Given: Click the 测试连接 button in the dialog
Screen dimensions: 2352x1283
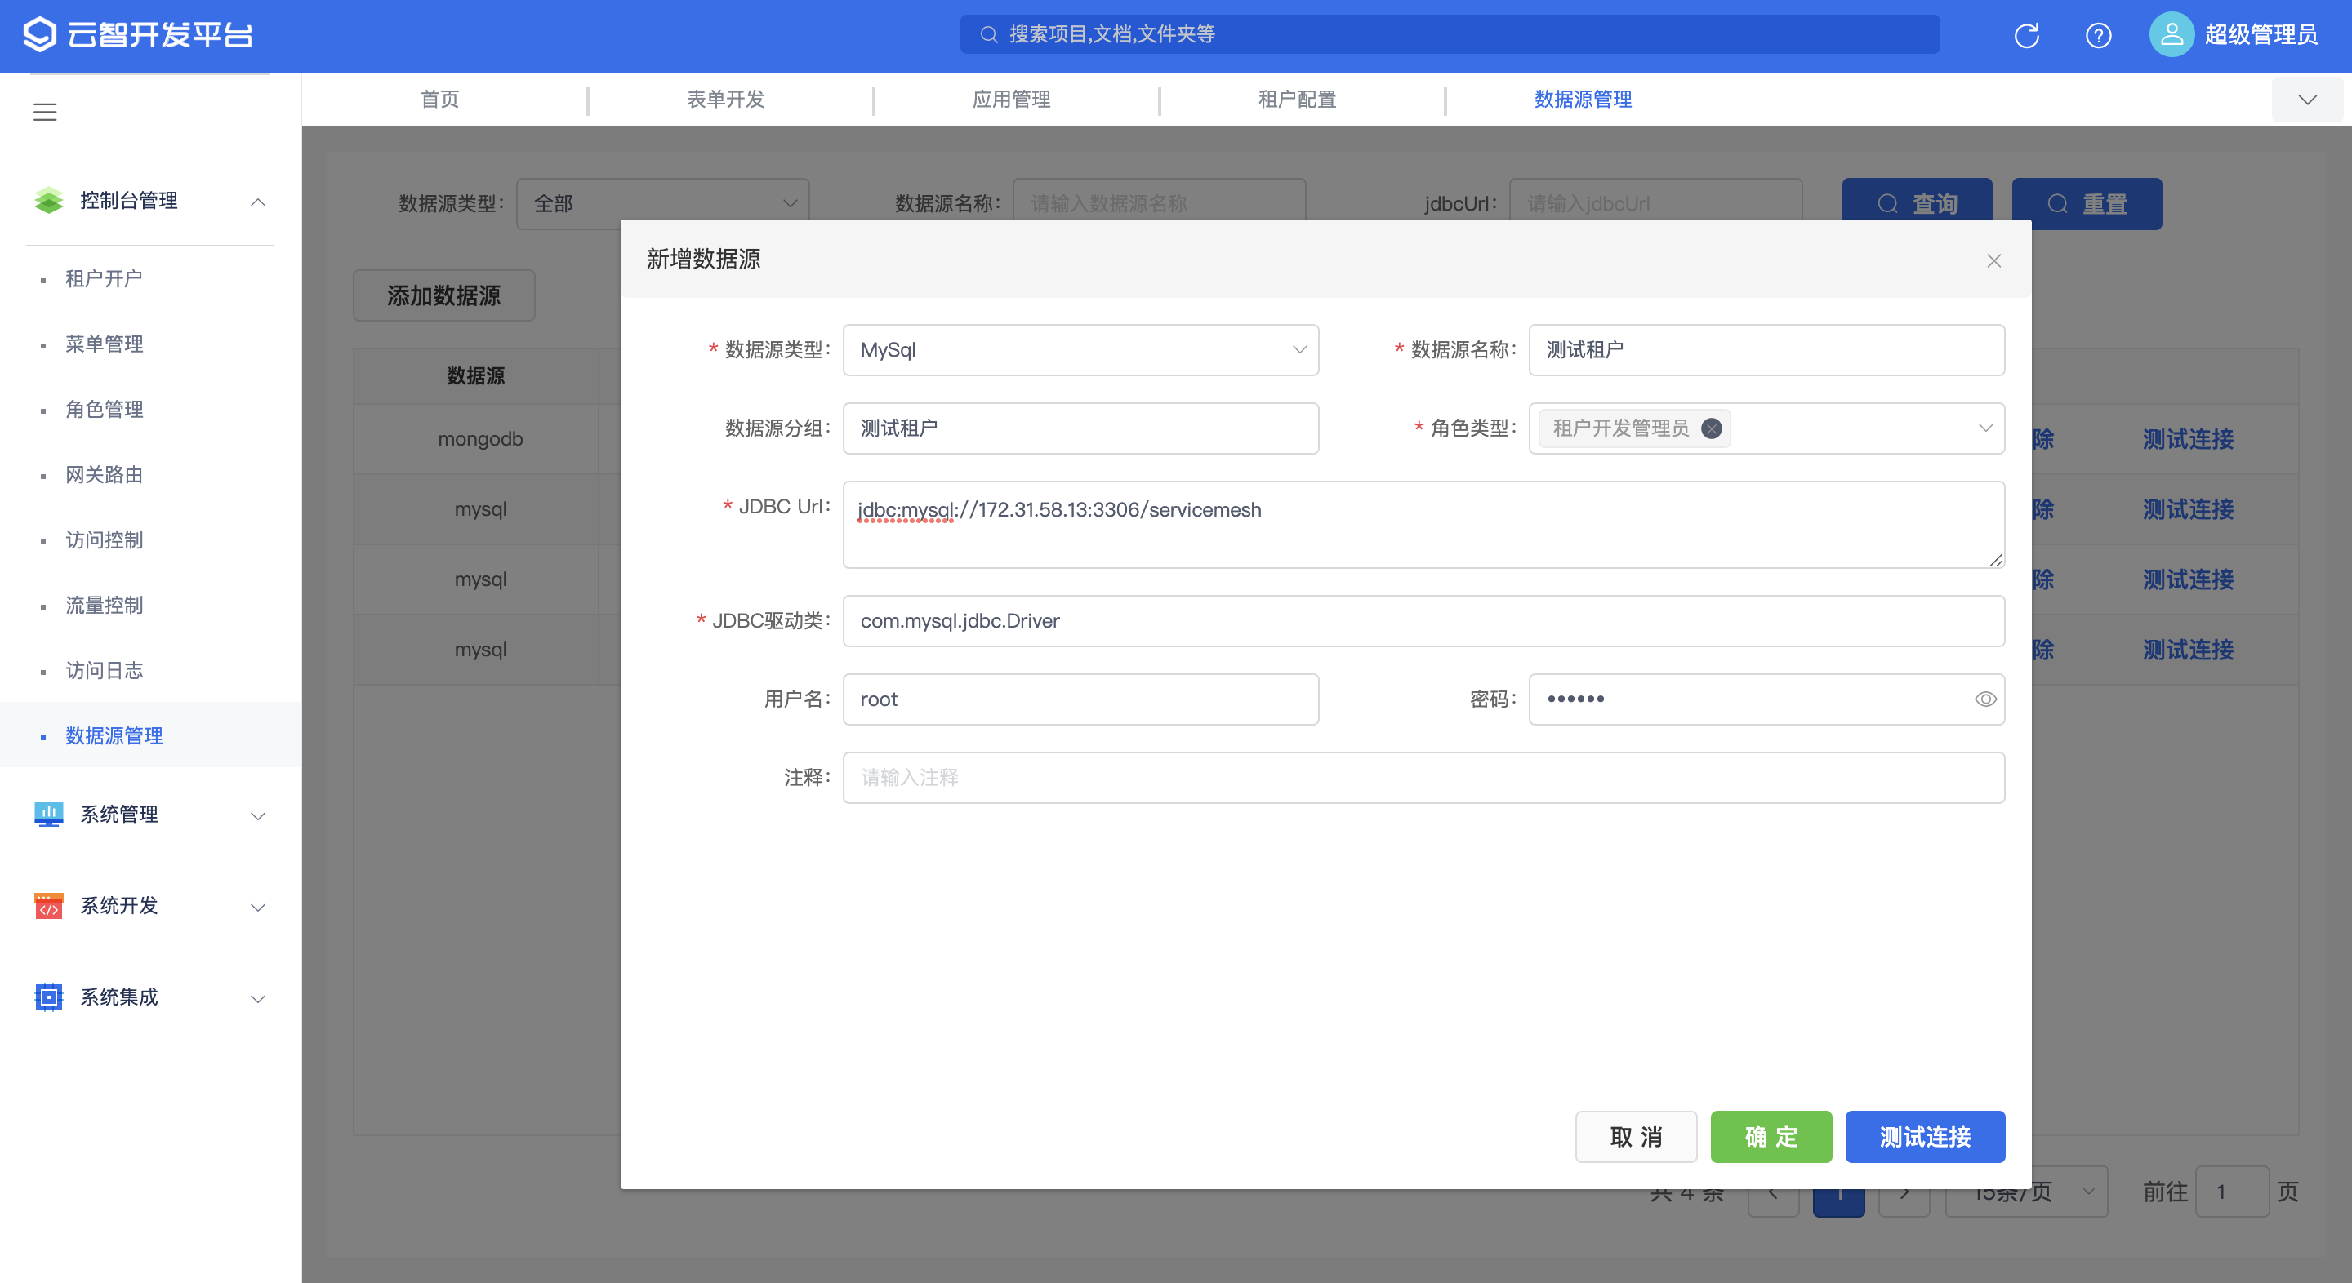Looking at the screenshot, I should (x=1925, y=1137).
